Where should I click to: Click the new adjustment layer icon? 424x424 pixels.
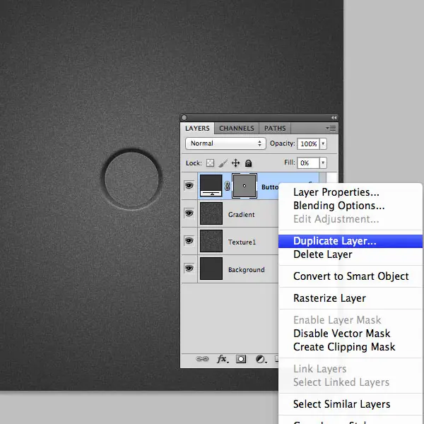(x=259, y=359)
